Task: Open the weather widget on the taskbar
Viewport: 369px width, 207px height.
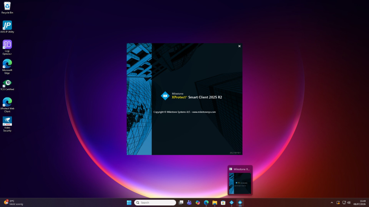Action: click(14, 203)
